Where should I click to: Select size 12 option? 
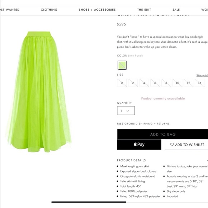pyautogui.click(x=189, y=83)
